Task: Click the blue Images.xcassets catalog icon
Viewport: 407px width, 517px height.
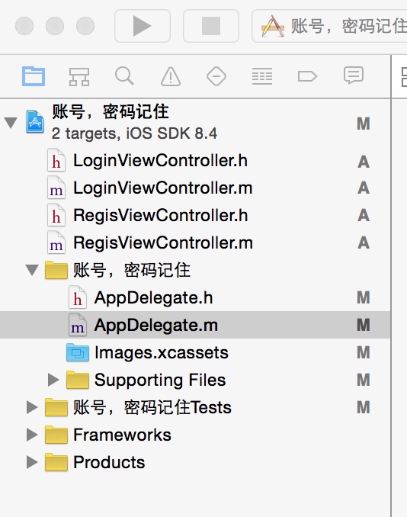Action: pyautogui.click(x=78, y=353)
